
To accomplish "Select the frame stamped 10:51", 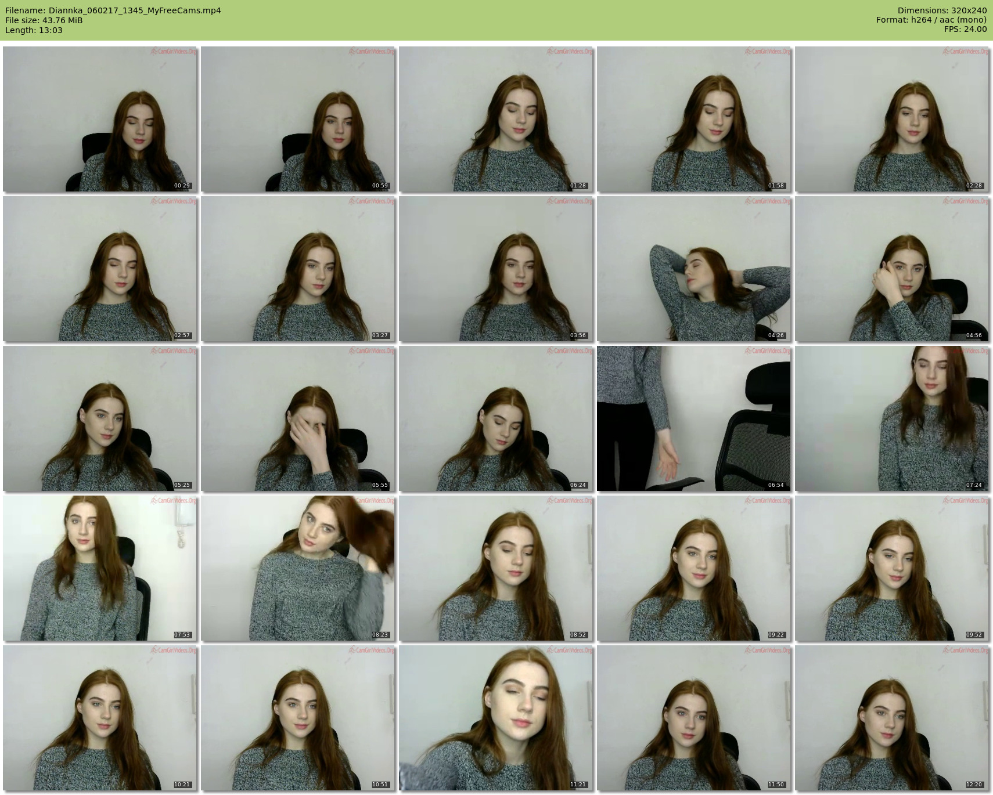I will tap(298, 718).
